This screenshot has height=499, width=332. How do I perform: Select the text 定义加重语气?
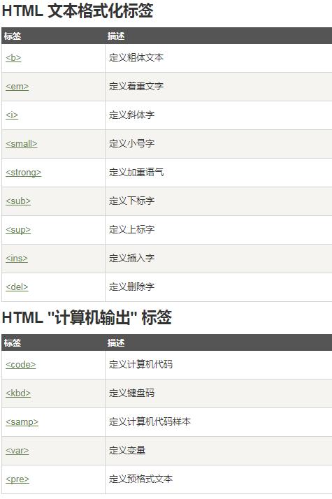(x=136, y=172)
